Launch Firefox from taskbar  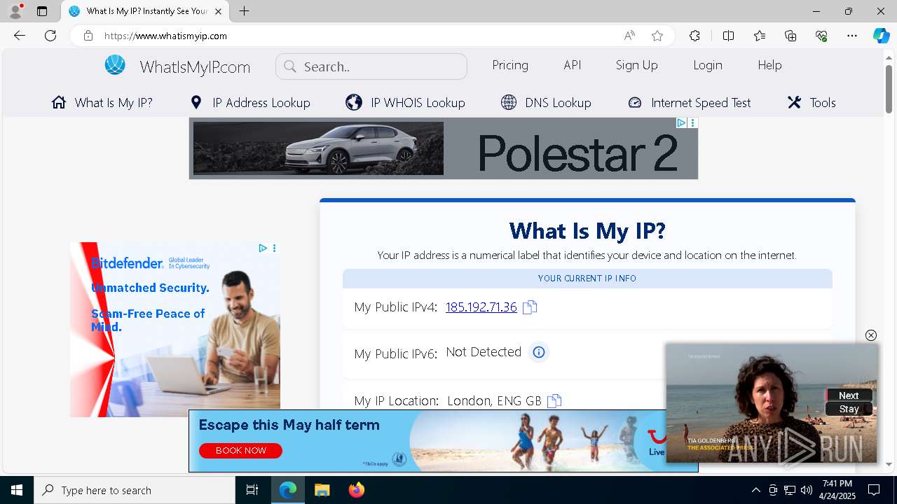[x=357, y=490]
